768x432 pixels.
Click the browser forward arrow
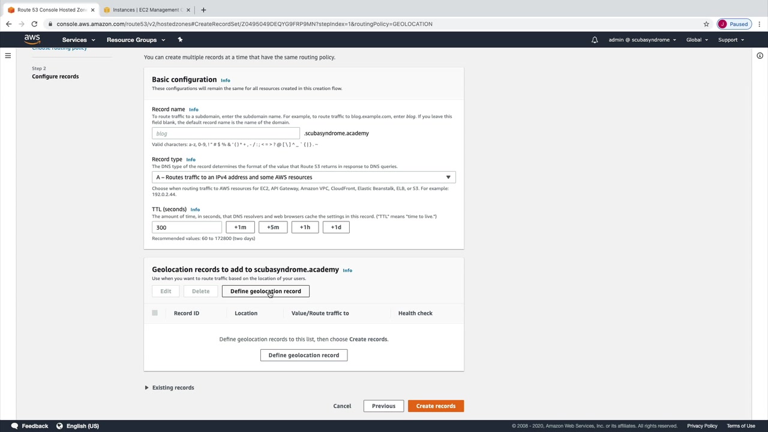pyautogui.click(x=22, y=24)
